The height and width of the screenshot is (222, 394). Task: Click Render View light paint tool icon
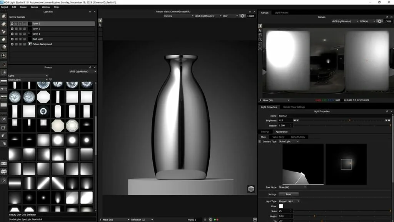pos(100,20)
